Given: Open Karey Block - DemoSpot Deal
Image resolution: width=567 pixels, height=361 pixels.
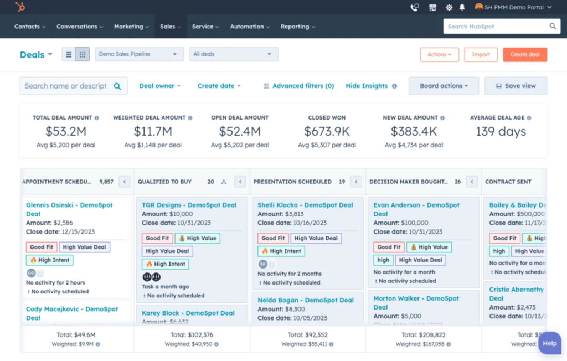Looking at the screenshot, I should coord(188,313).
